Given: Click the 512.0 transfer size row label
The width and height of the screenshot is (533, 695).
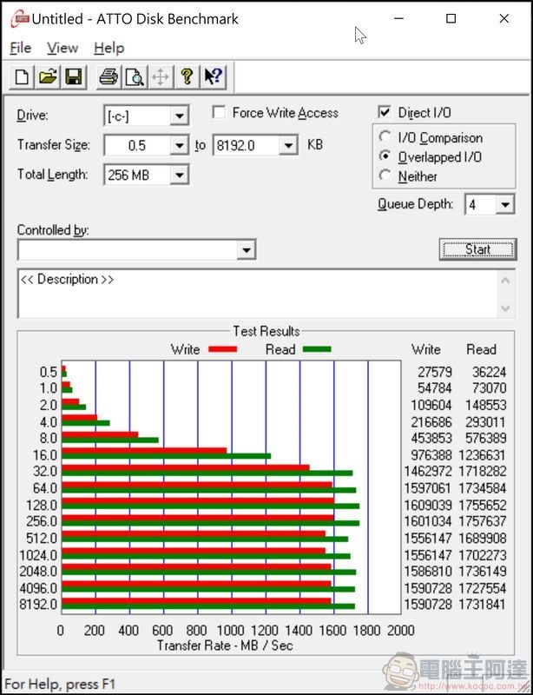Looking at the screenshot, I should click(x=42, y=538).
